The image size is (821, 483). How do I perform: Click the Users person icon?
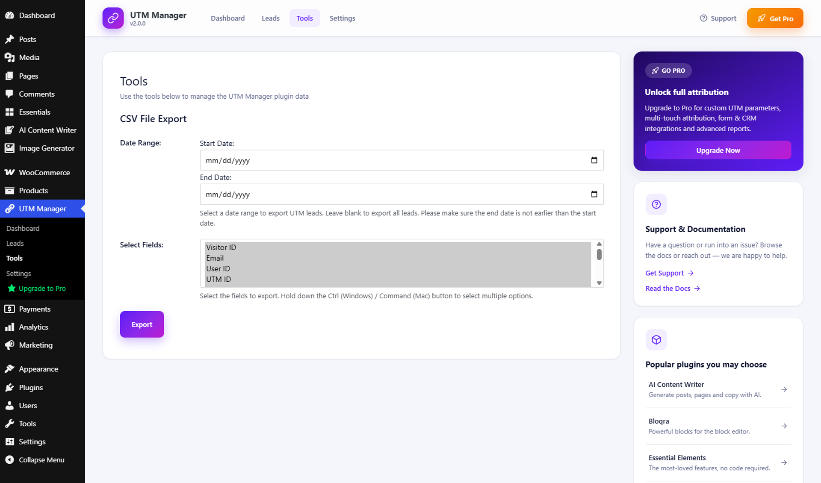pyautogui.click(x=9, y=406)
